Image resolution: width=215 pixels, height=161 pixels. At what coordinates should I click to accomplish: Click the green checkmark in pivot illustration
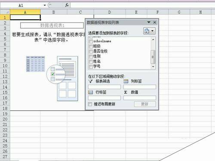point(53,74)
